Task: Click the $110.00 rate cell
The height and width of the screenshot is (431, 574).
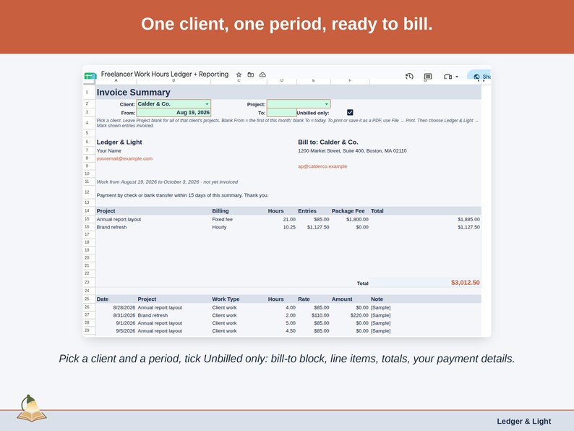Action: tap(320, 315)
